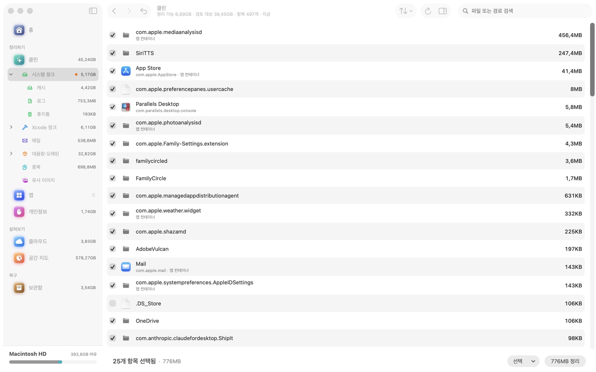Go back with the left arrow

[114, 11]
